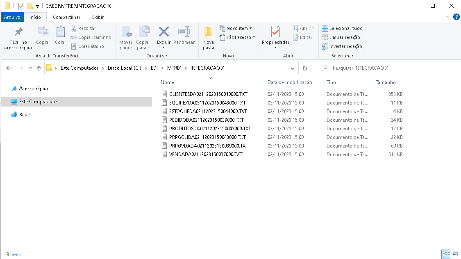Select Este Computador in navigation pane
The height and width of the screenshot is (259, 461).
(x=38, y=102)
